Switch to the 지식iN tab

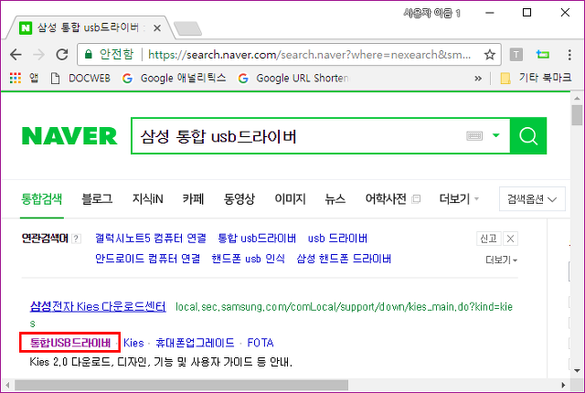tap(148, 199)
